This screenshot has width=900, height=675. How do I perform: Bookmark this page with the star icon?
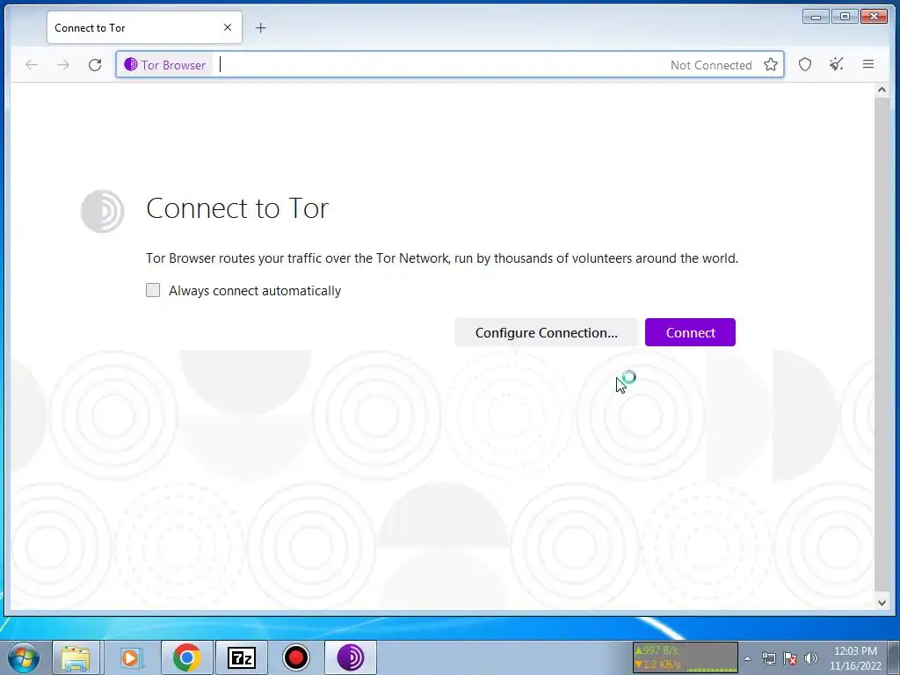[x=770, y=65]
